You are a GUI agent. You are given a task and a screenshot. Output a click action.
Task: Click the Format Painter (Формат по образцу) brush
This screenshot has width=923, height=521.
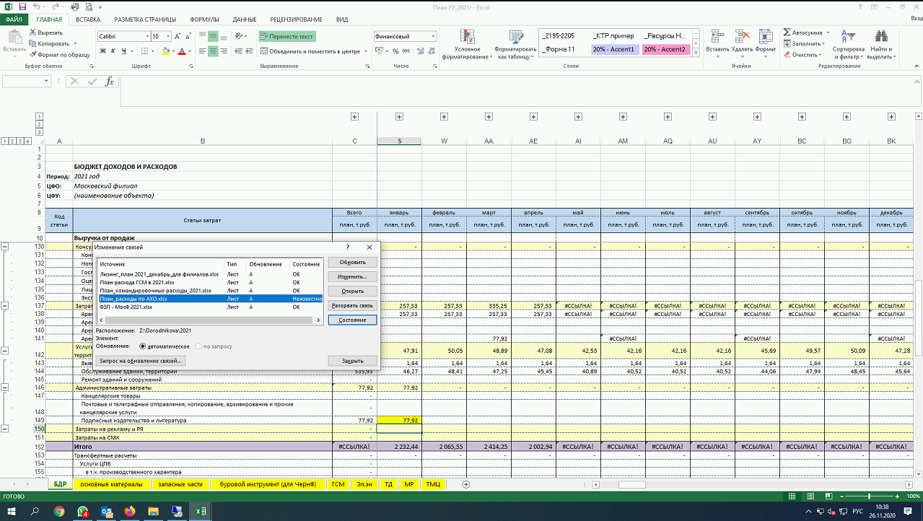point(33,54)
